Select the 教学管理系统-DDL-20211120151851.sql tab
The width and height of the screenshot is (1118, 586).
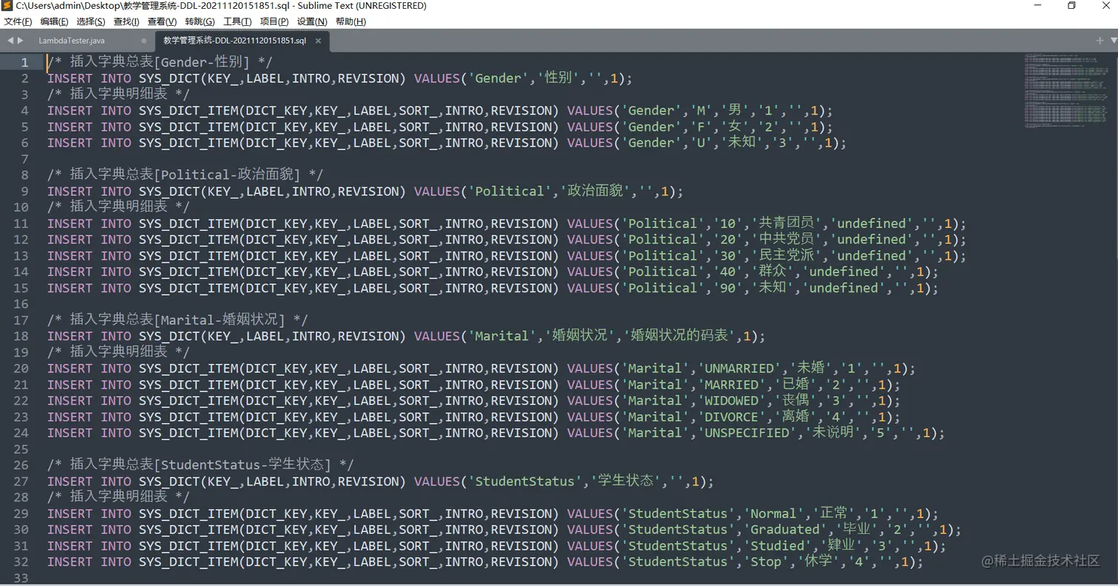click(x=234, y=41)
